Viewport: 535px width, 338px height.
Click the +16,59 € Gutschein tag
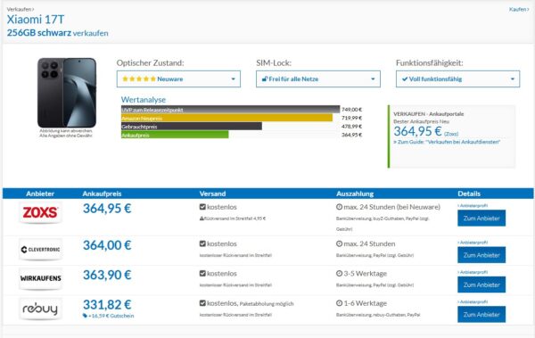[x=109, y=316]
